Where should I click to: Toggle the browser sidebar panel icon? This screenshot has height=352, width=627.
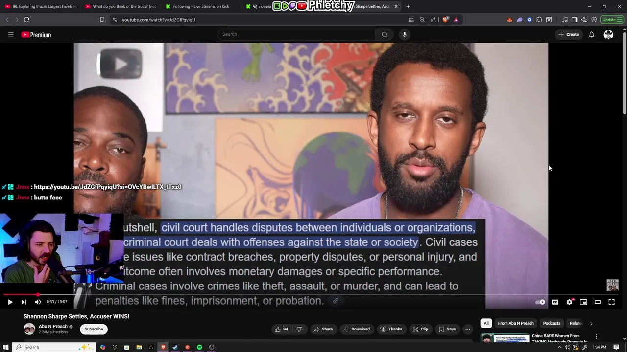coord(574,20)
